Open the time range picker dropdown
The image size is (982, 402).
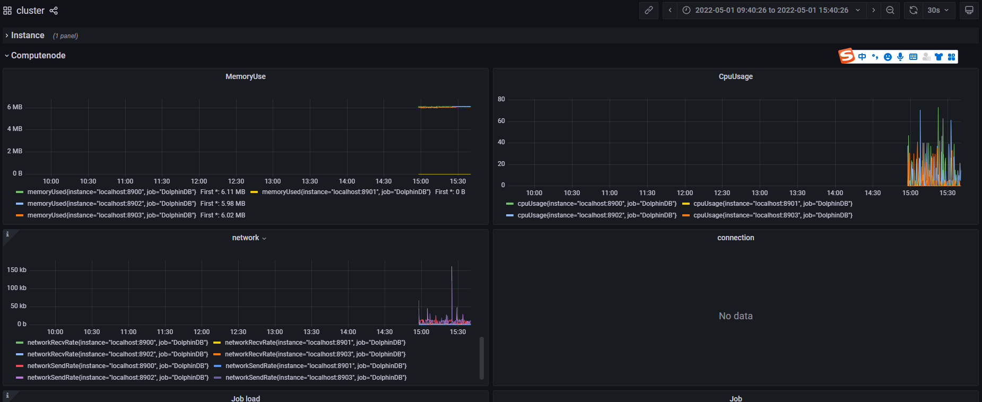(x=772, y=11)
